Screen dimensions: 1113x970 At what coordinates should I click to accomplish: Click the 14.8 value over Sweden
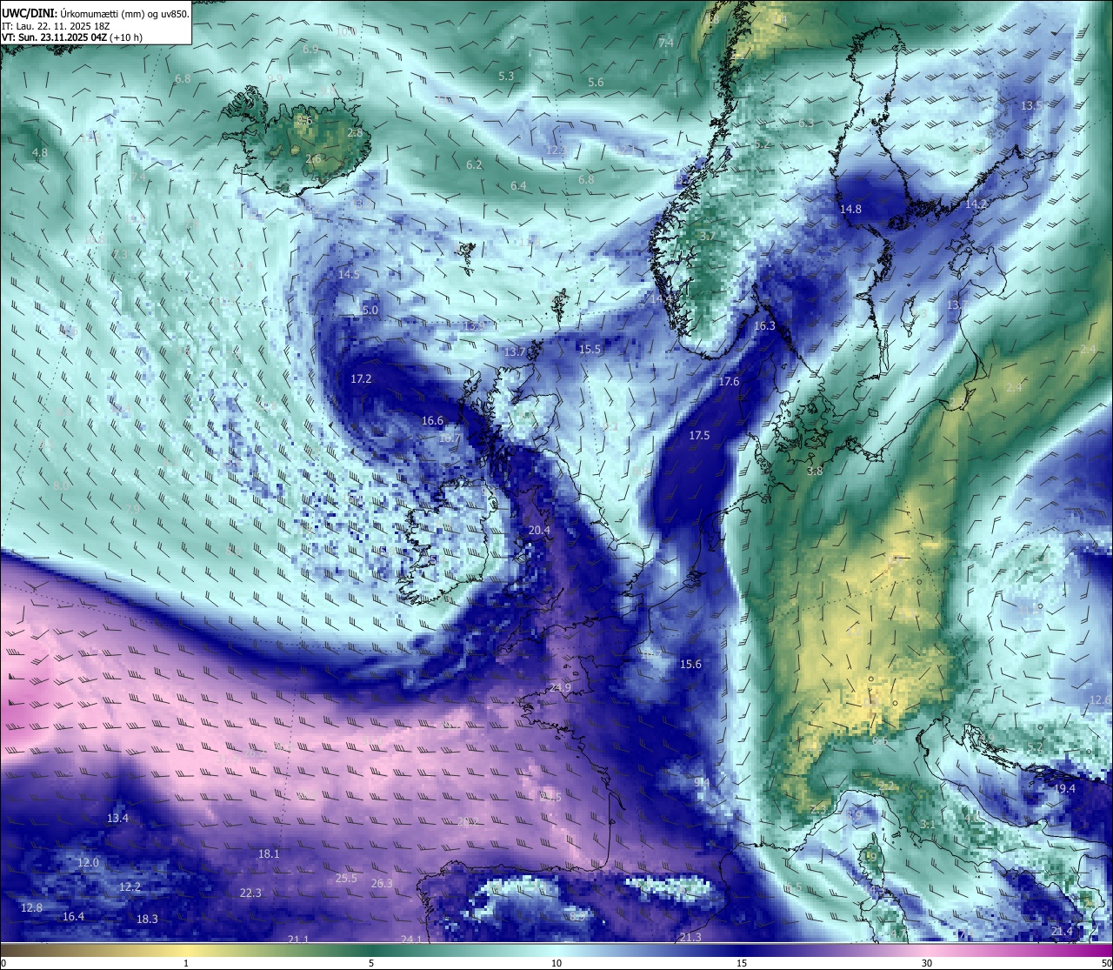pos(850,210)
